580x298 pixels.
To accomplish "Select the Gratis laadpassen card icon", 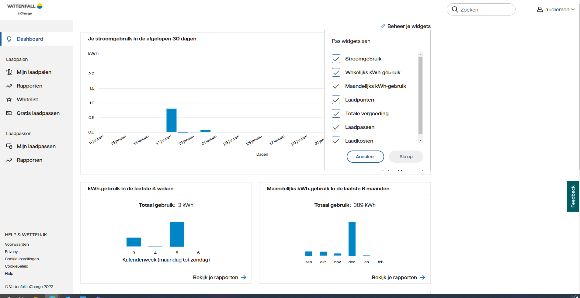I will 9,113.
